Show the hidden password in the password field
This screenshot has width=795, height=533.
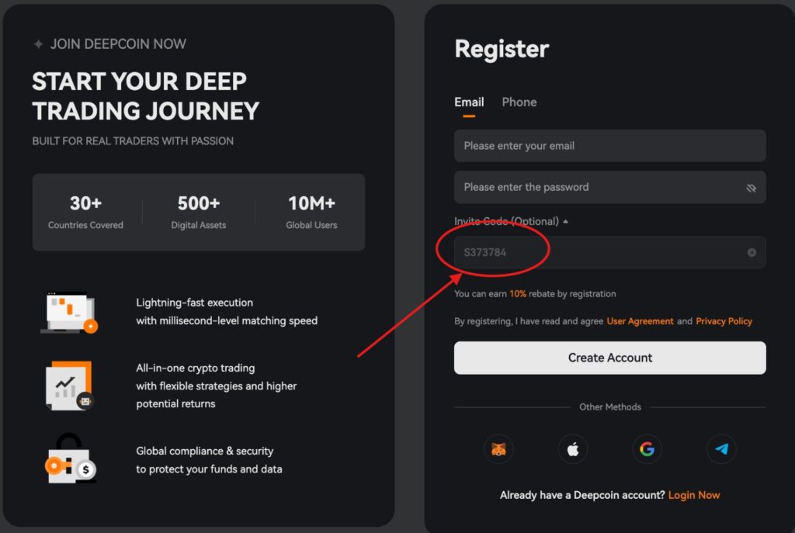(750, 187)
